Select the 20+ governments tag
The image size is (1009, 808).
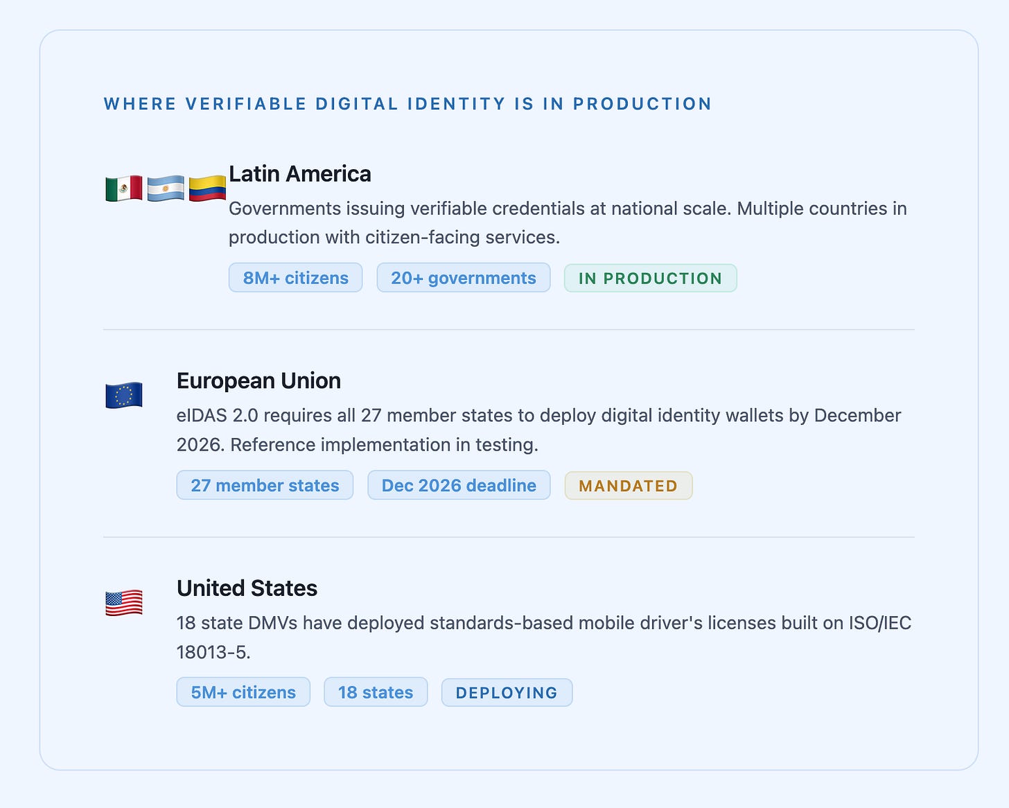pos(464,278)
